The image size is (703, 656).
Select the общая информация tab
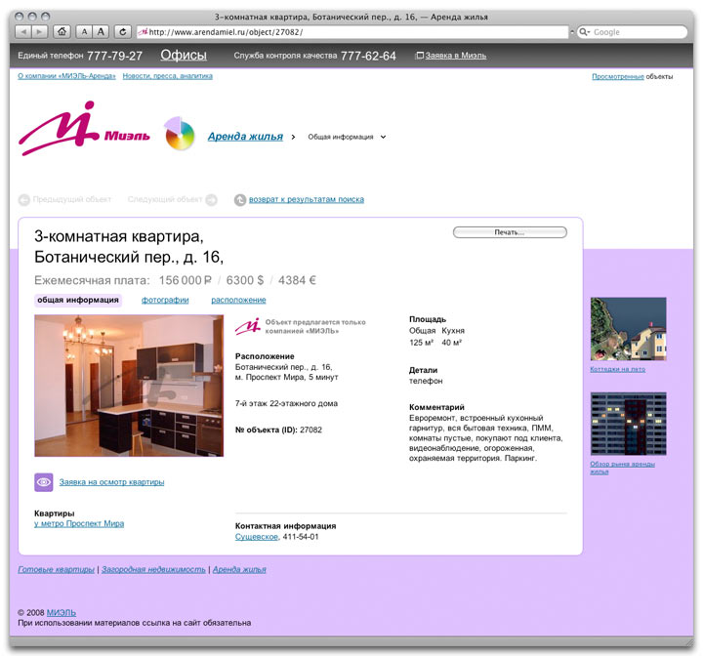77,300
